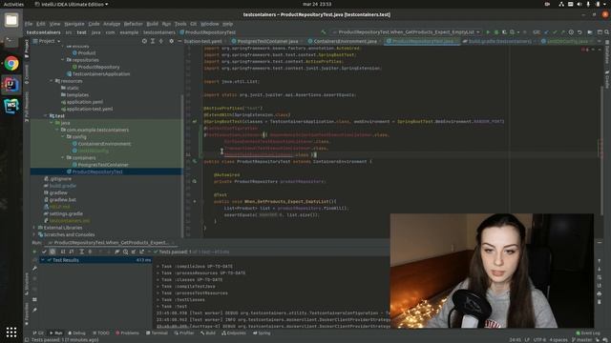Click the build hammer icon
The image size is (611, 343).
(x=324, y=32)
